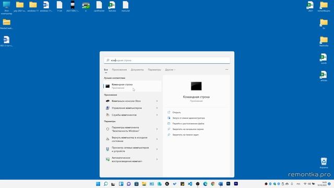This screenshot has height=188, width=334.
Task: Expand chevron beside Просмотр сетевых компьютеров
Action: [x=157, y=149]
